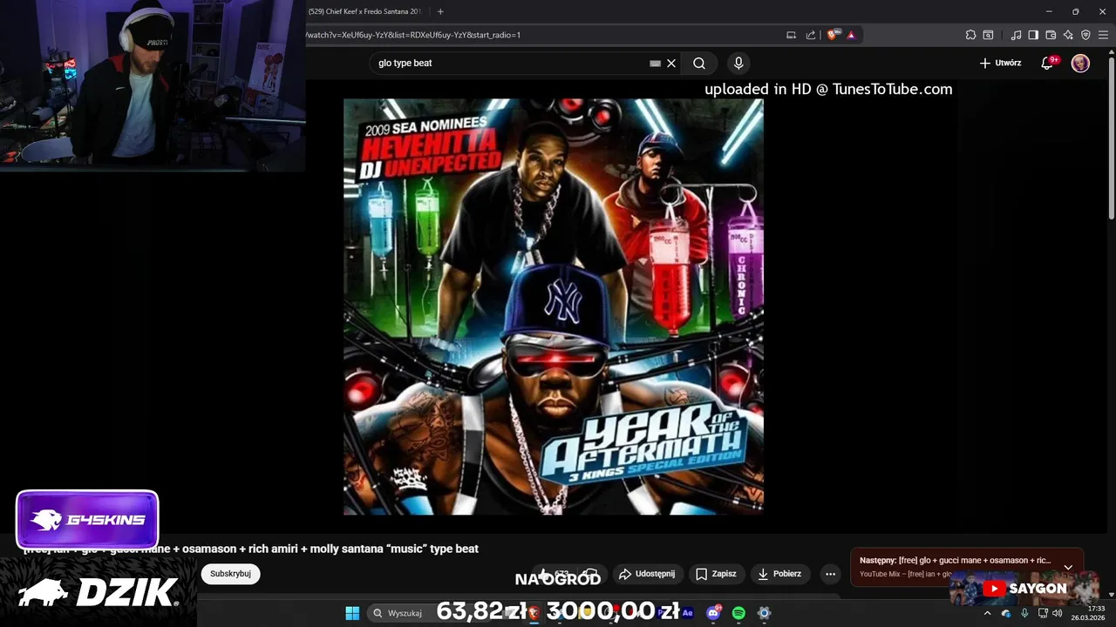Click the OneDrive cloud tray icon
Viewport: 1116px width, 627px height.
pyautogui.click(x=1006, y=613)
